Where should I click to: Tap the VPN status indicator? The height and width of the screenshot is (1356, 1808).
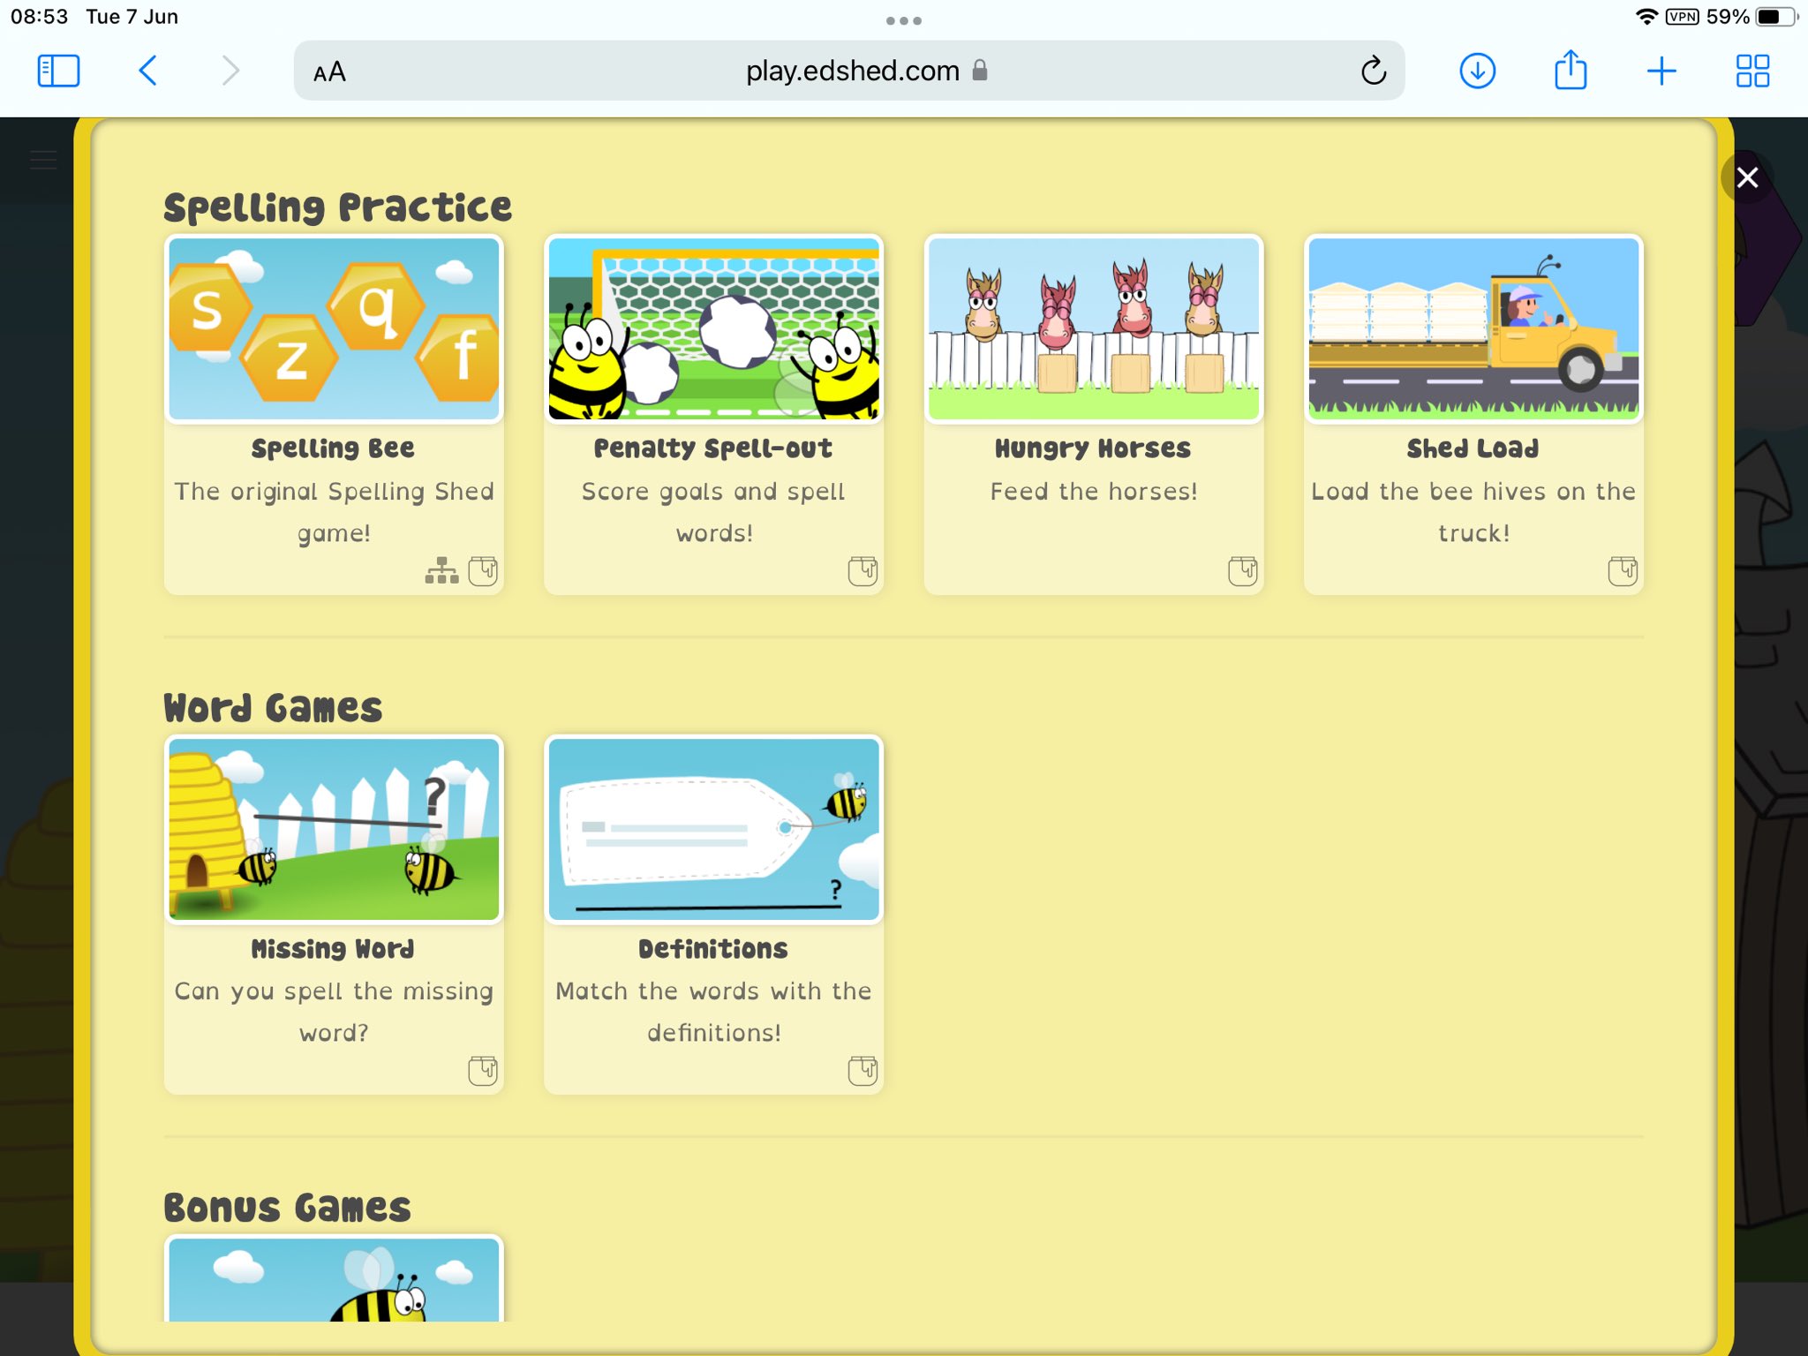pyautogui.click(x=1683, y=17)
